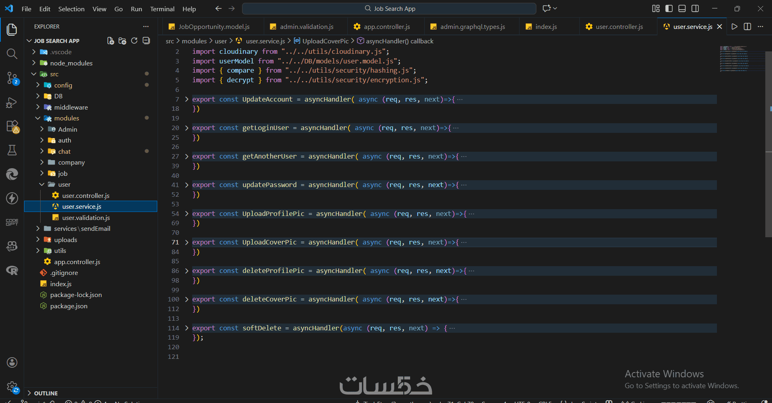Open the Edge browser tools view
Screen dimensions: 772x403
pyautogui.click(x=12, y=174)
